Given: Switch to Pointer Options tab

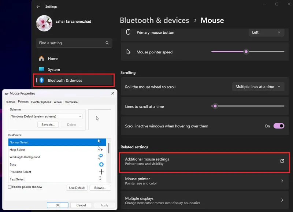Looking at the screenshot, I should [41, 102].
